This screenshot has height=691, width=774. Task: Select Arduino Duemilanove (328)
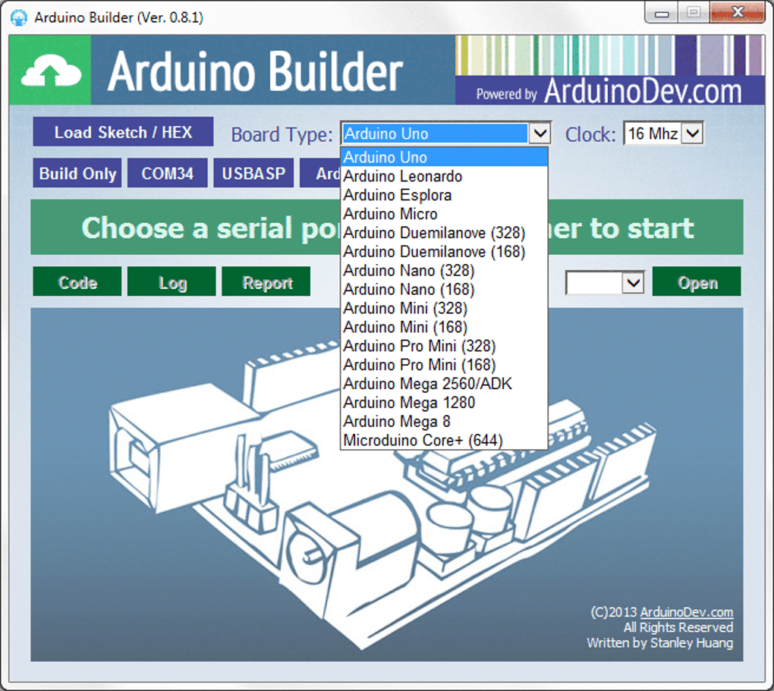(x=444, y=232)
